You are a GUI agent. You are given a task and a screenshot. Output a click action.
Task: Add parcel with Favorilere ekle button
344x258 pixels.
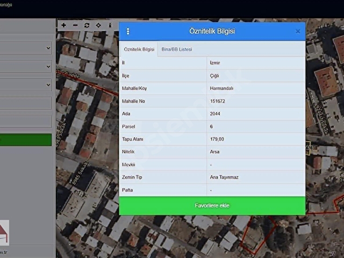[212, 206]
